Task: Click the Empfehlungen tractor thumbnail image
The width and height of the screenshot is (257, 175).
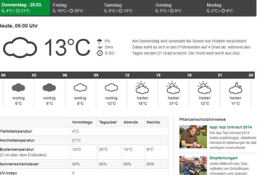Action: [x=193, y=165]
